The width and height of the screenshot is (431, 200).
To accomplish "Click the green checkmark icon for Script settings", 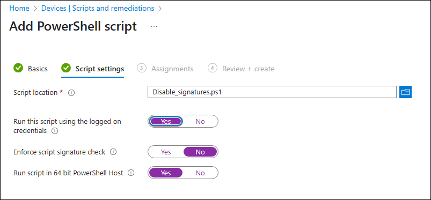I will point(66,68).
